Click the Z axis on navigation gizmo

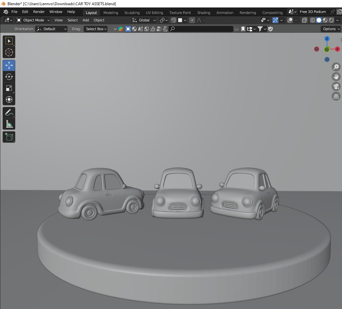(327, 39)
